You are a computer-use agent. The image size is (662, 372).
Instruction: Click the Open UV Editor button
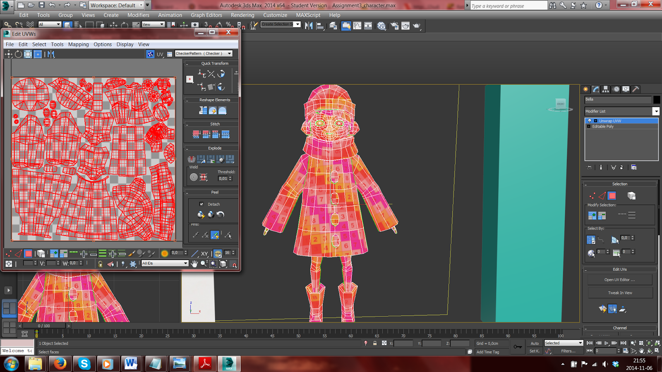pyautogui.click(x=620, y=280)
